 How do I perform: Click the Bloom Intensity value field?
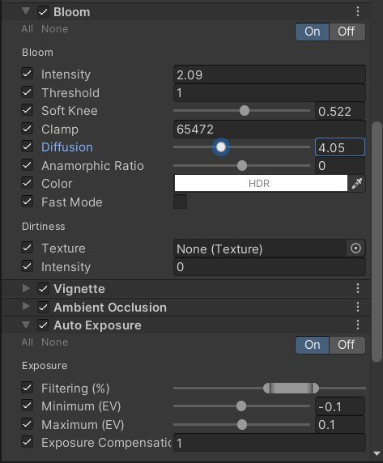[270, 74]
